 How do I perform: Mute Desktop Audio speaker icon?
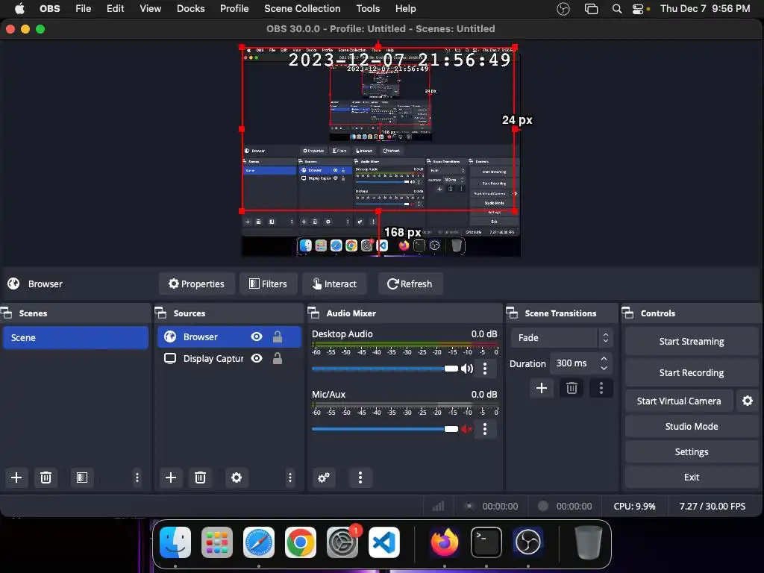pyautogui.click(x=467, y=369)
